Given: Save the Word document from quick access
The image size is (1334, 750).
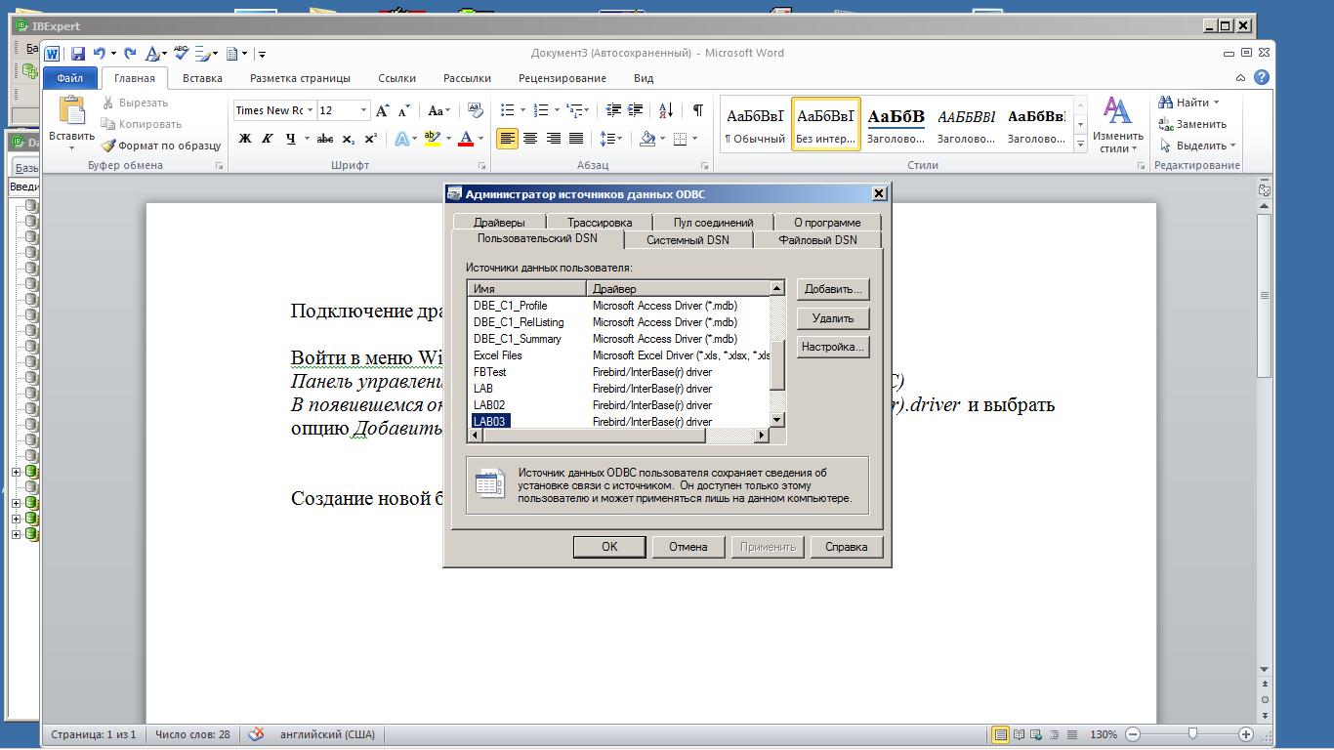Looking at the screenshot, I should 77,54.
